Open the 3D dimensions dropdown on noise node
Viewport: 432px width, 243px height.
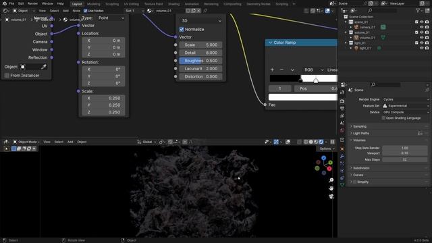(x=201, y=21)
